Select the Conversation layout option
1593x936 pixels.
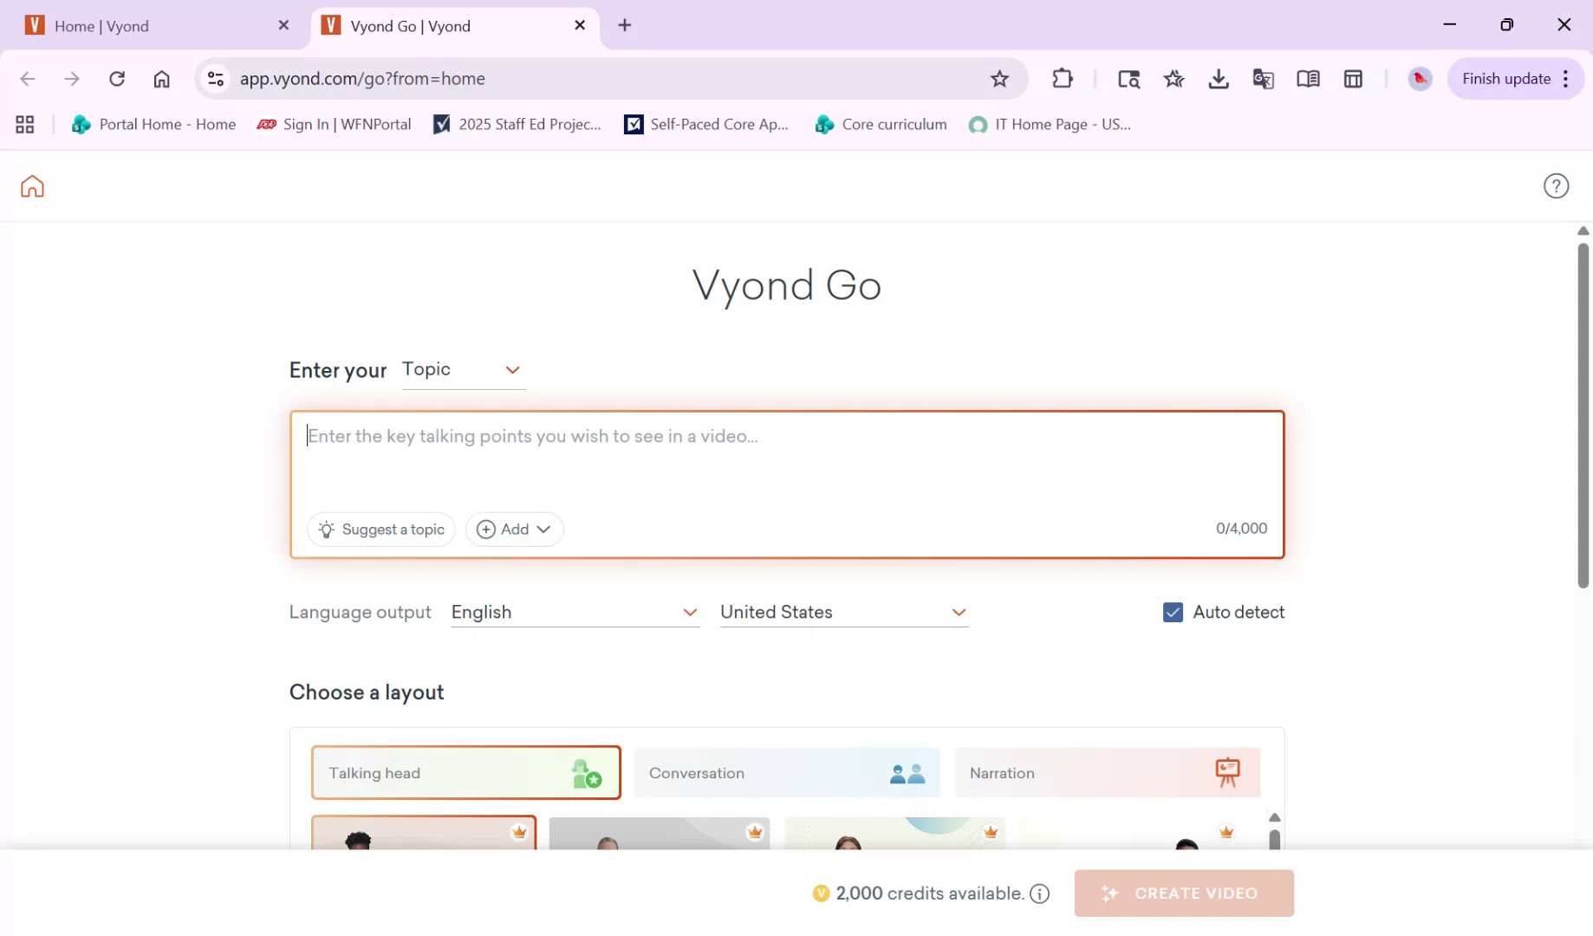(x=786, y=772)
